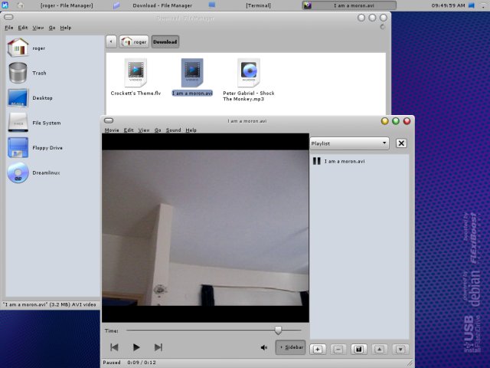The width and height of the screenshot is (490, 368).
Task: Open File System in the sidebar
Action: (x=34, y=123)
